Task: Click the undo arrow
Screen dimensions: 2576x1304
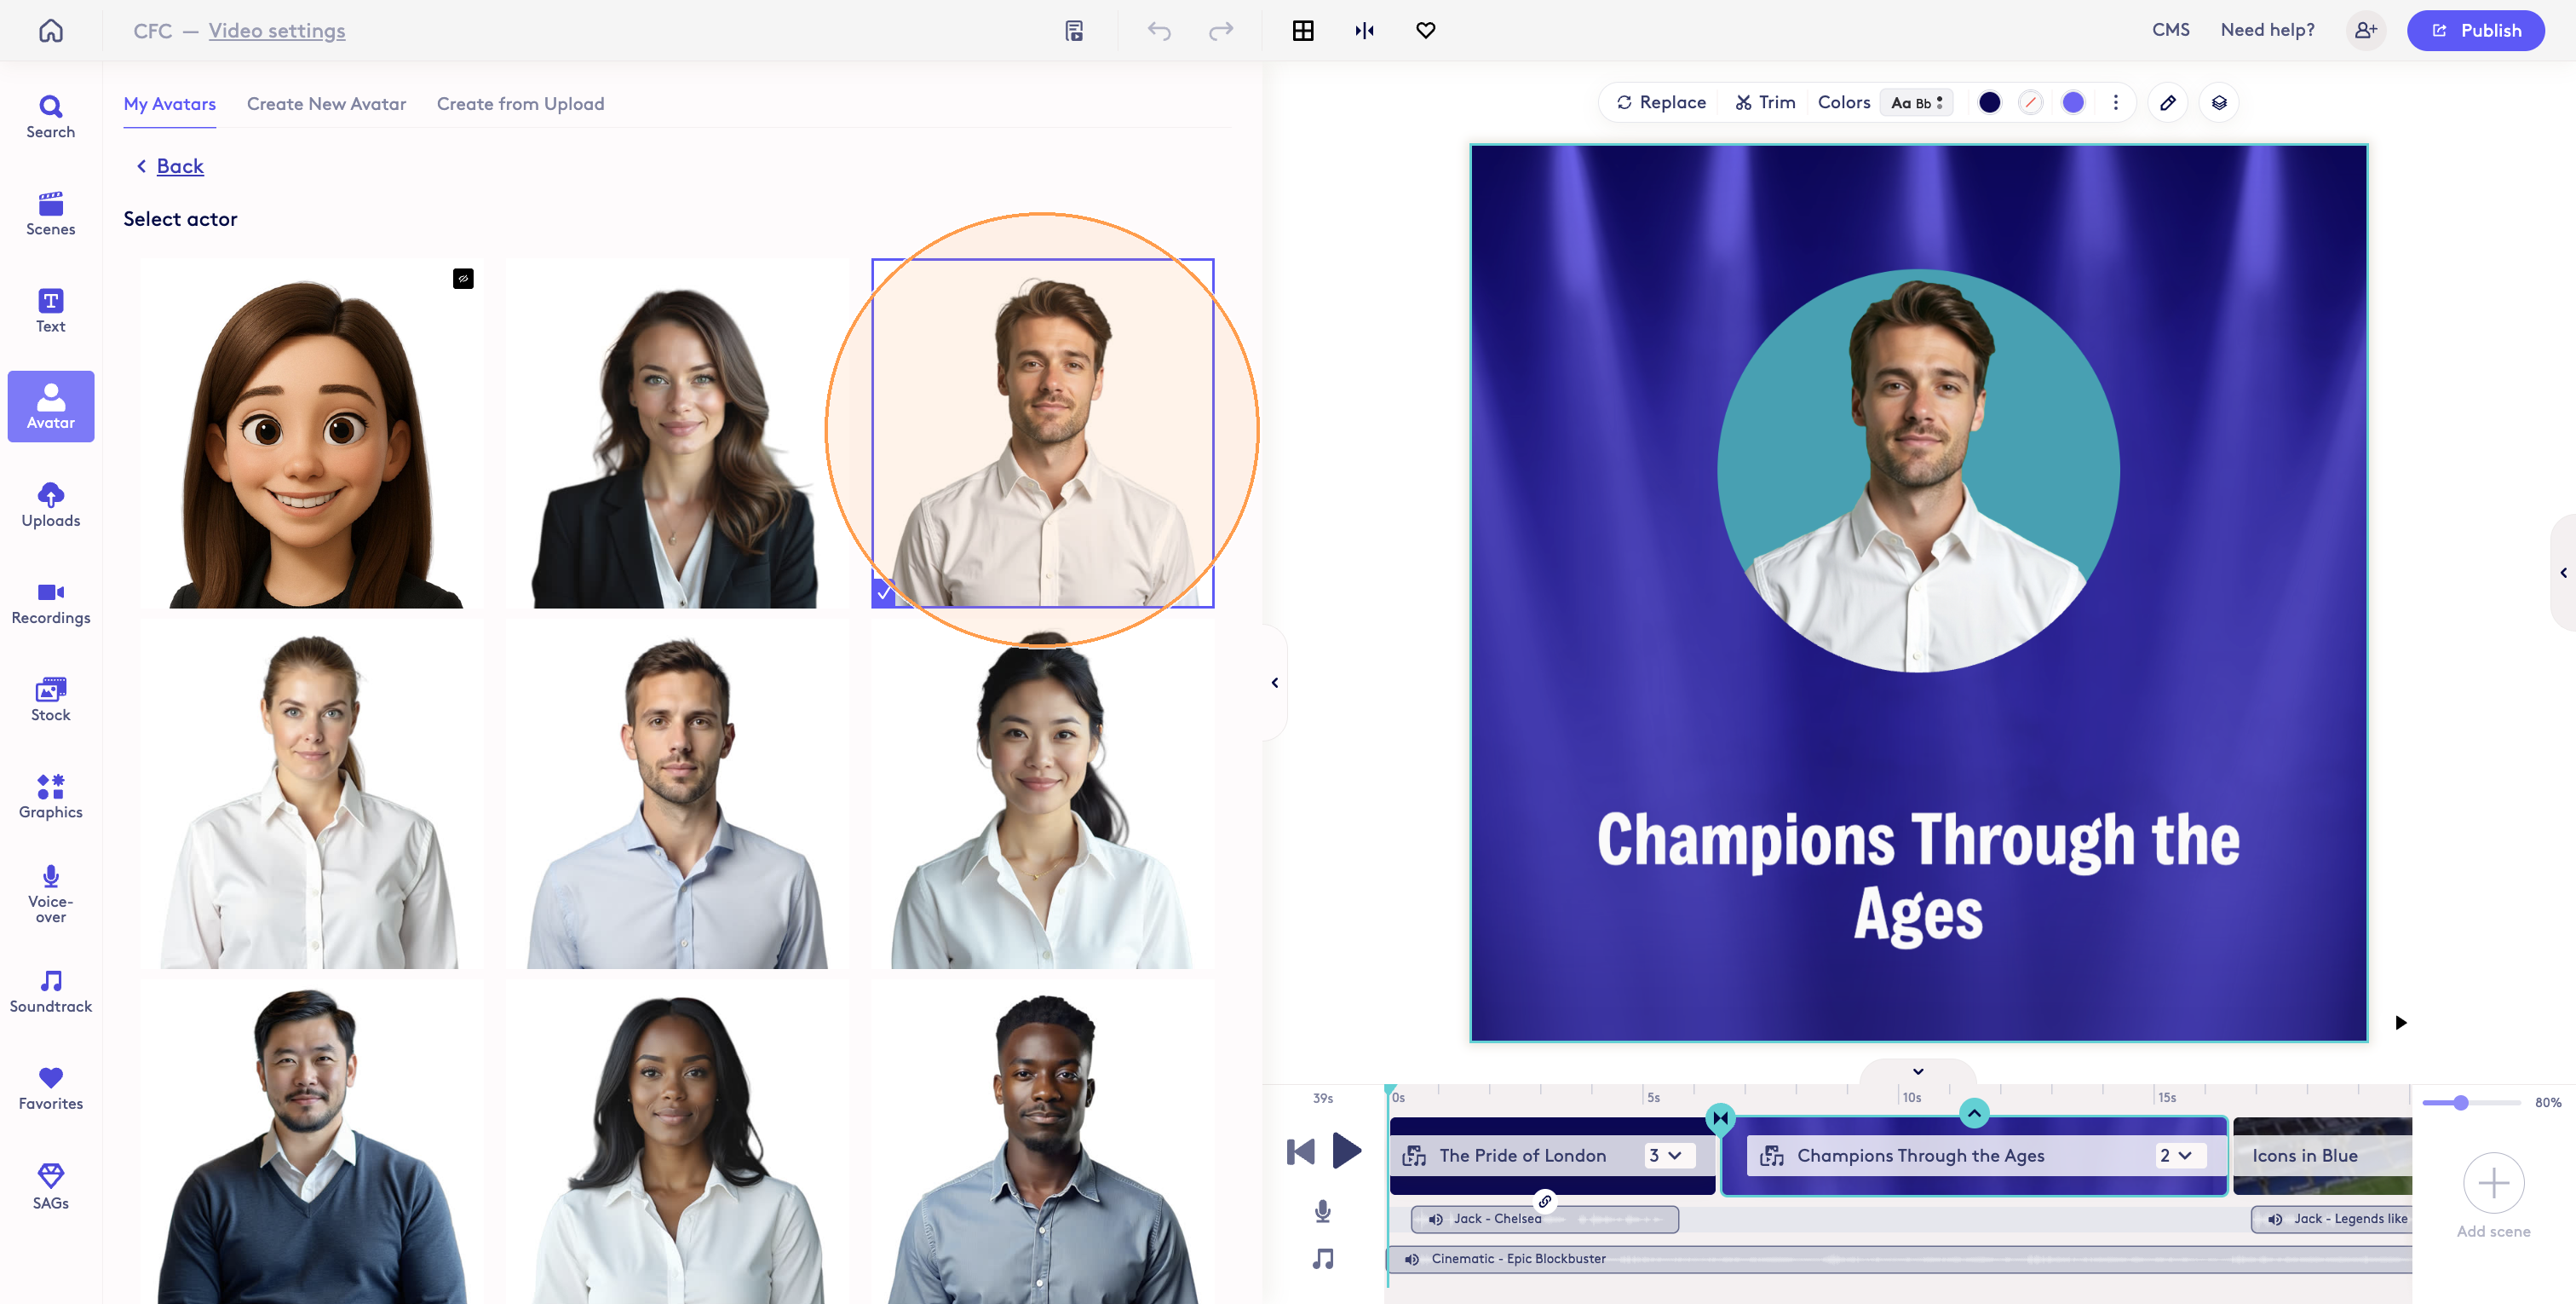Action: pyautogui.click(x=1158, y=31)
